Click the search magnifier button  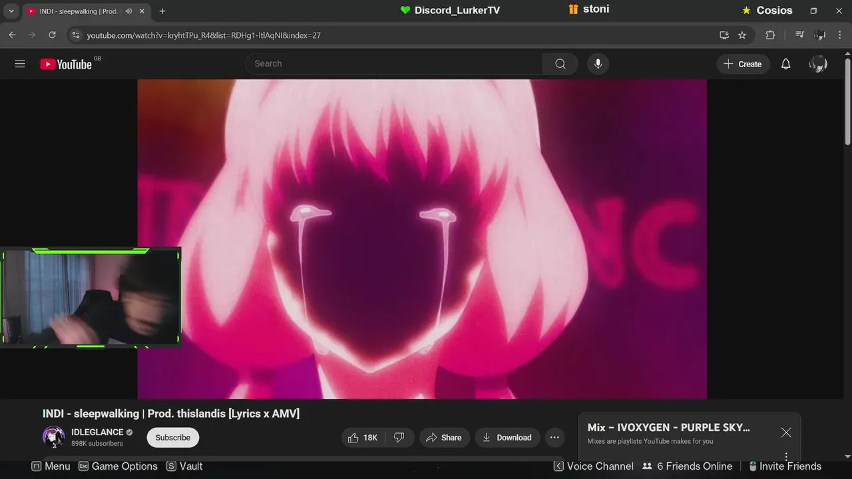tap(560, 64)
